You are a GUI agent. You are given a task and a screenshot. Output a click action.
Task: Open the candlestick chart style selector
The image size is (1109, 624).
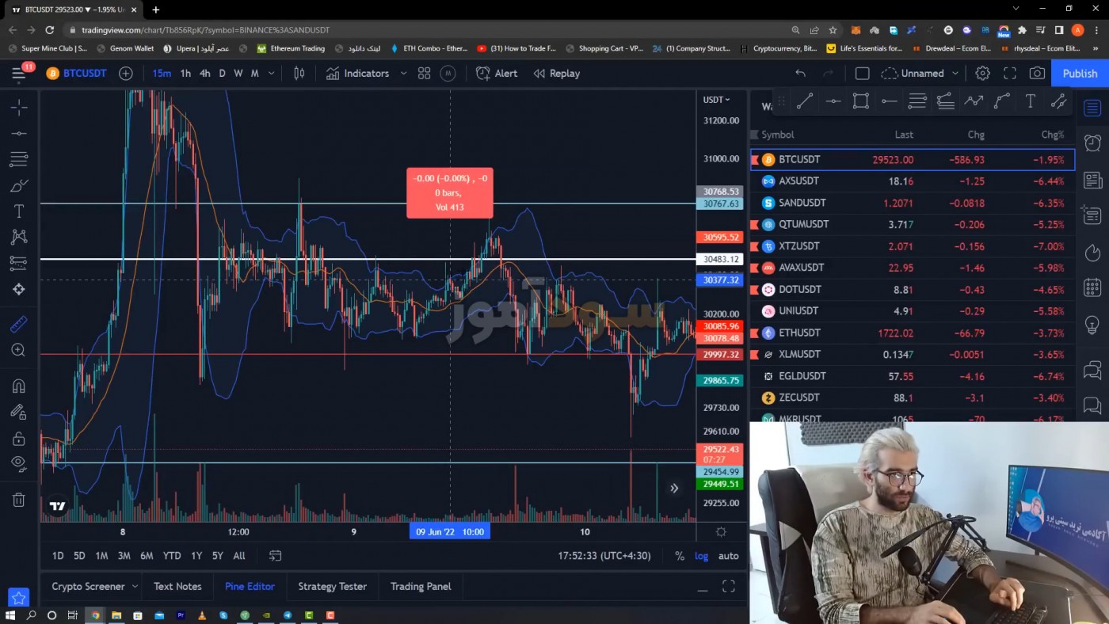(299, 74)
